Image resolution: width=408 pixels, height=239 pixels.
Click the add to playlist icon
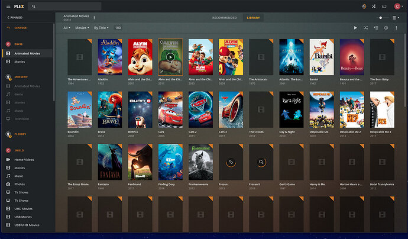(x=375, y=28)
